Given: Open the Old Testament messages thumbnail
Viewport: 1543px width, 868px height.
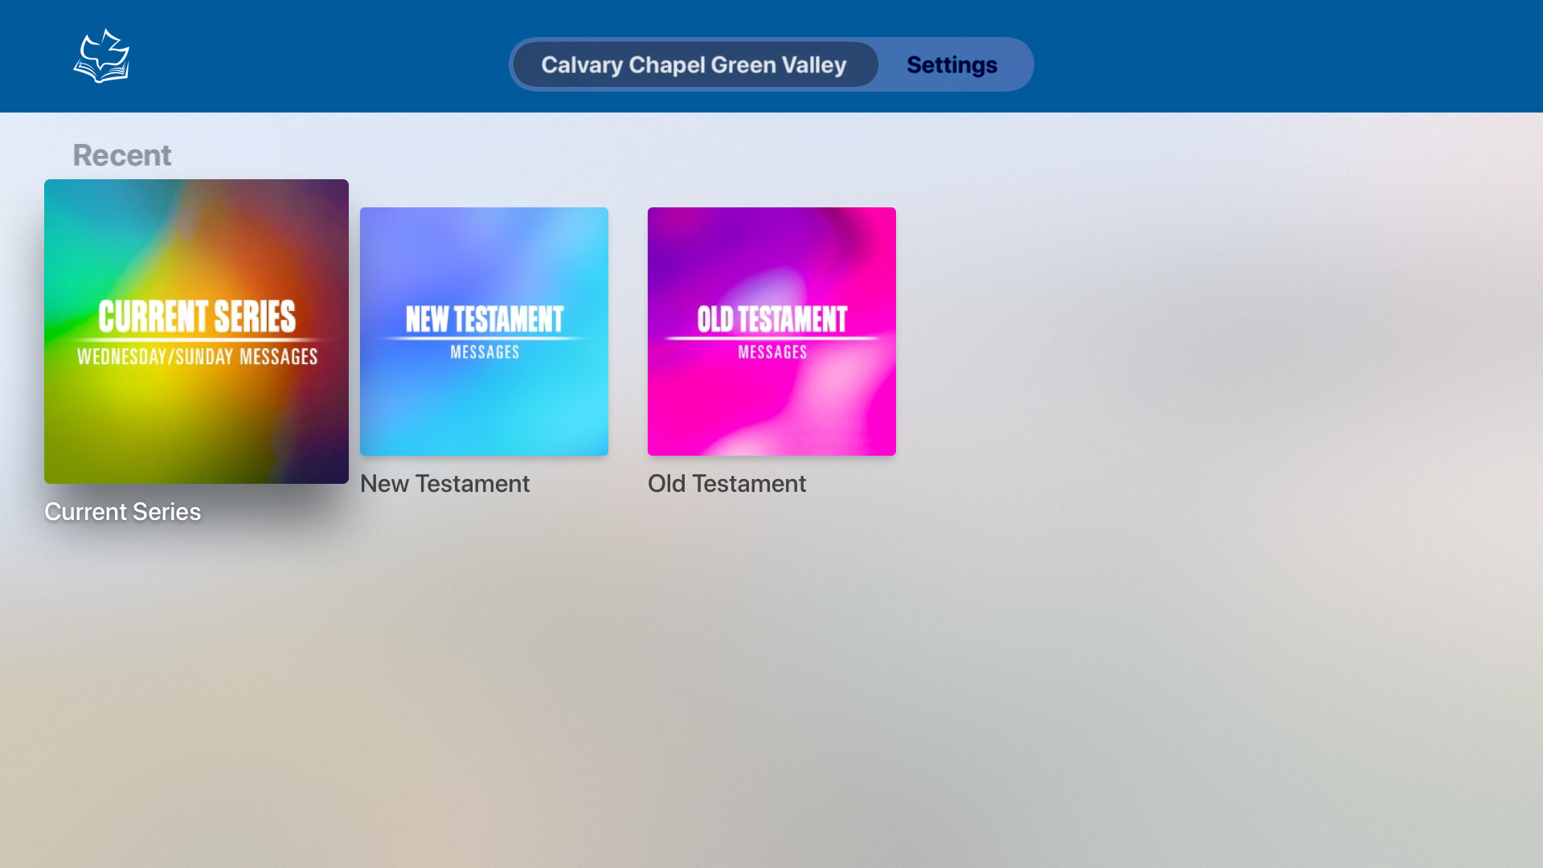Looking at the screenshot, I should click(x=771, y=331).
